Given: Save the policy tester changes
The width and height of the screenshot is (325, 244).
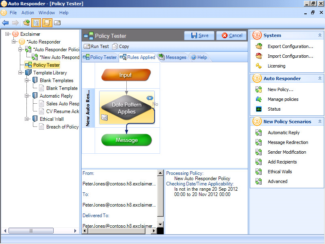Looking at the screenshot, I should [x=199, y=35].
